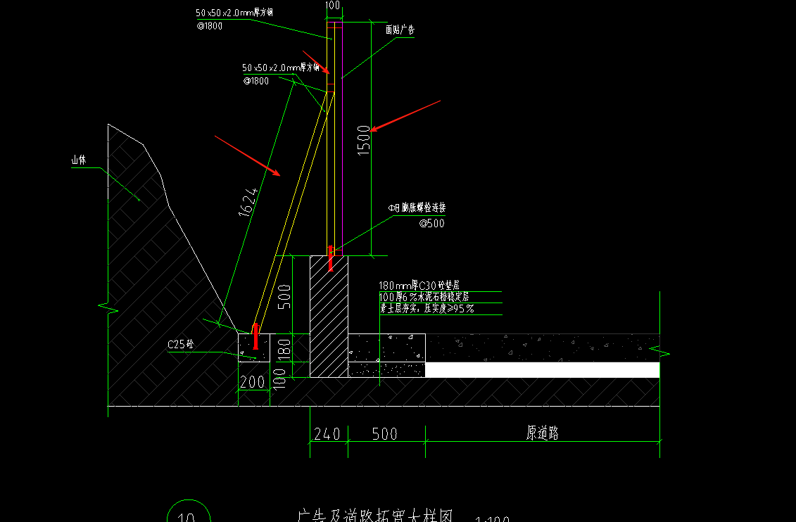Click the yellow diagonal brace member
The height and width of the screenshot is (522, 796).
(x=293, y=212)
